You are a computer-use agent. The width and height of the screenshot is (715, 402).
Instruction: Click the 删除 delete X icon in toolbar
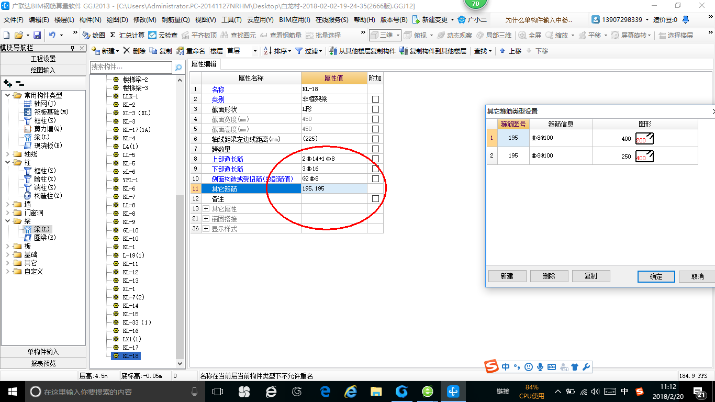tap(126, 51)
